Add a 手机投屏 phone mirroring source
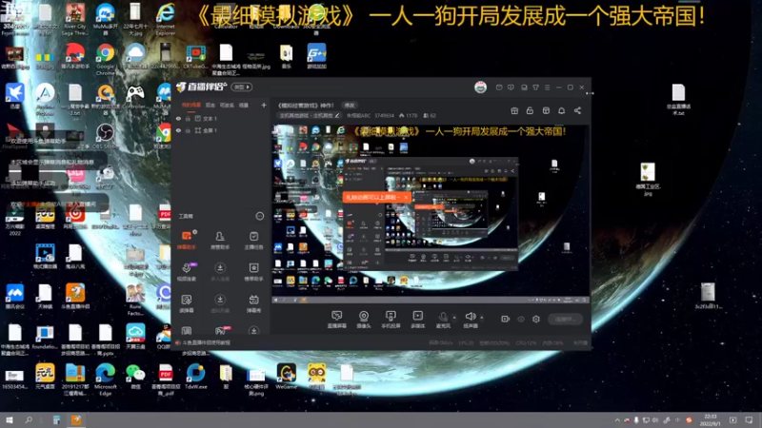Viewport: 762px width, 428px height. pos(391,320)
